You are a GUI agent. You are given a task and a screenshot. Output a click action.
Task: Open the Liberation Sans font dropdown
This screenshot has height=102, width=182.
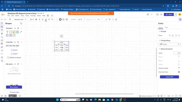(20, 20)
